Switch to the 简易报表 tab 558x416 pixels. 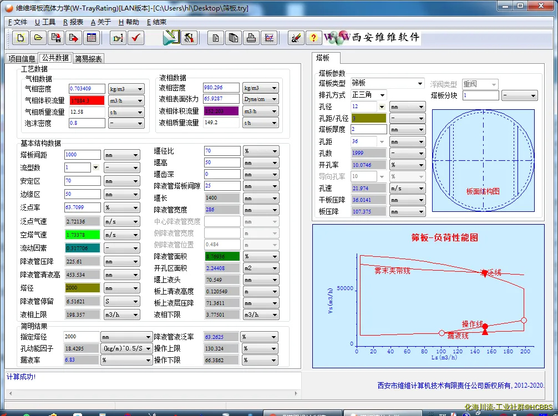tap(89, 59)
